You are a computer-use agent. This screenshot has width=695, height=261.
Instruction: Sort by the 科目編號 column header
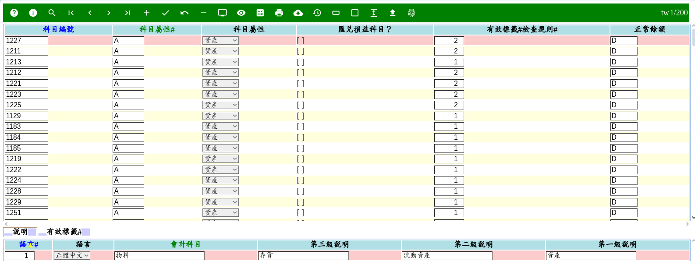58,29
